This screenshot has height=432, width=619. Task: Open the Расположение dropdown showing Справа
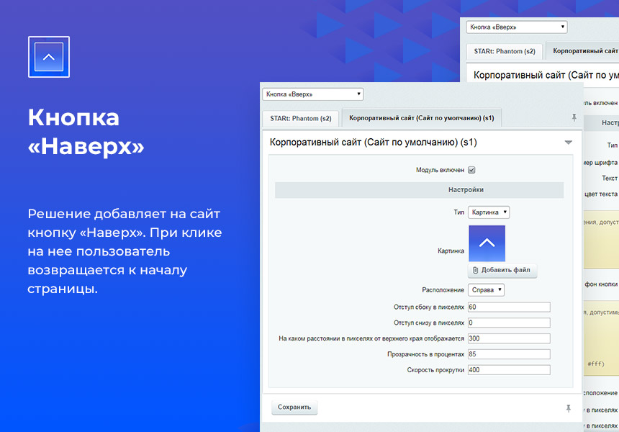485,289
